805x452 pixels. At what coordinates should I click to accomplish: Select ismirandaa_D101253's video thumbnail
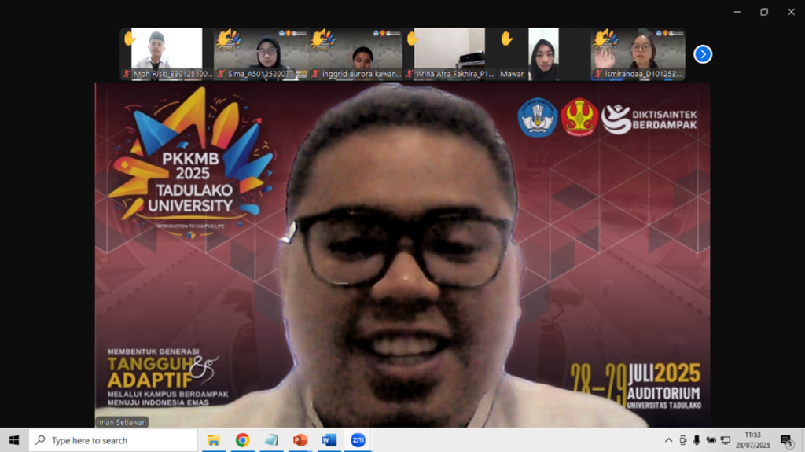tap(638, 54)
